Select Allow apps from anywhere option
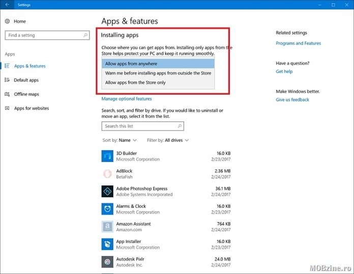354x274 pixels. tap(158, 64)
